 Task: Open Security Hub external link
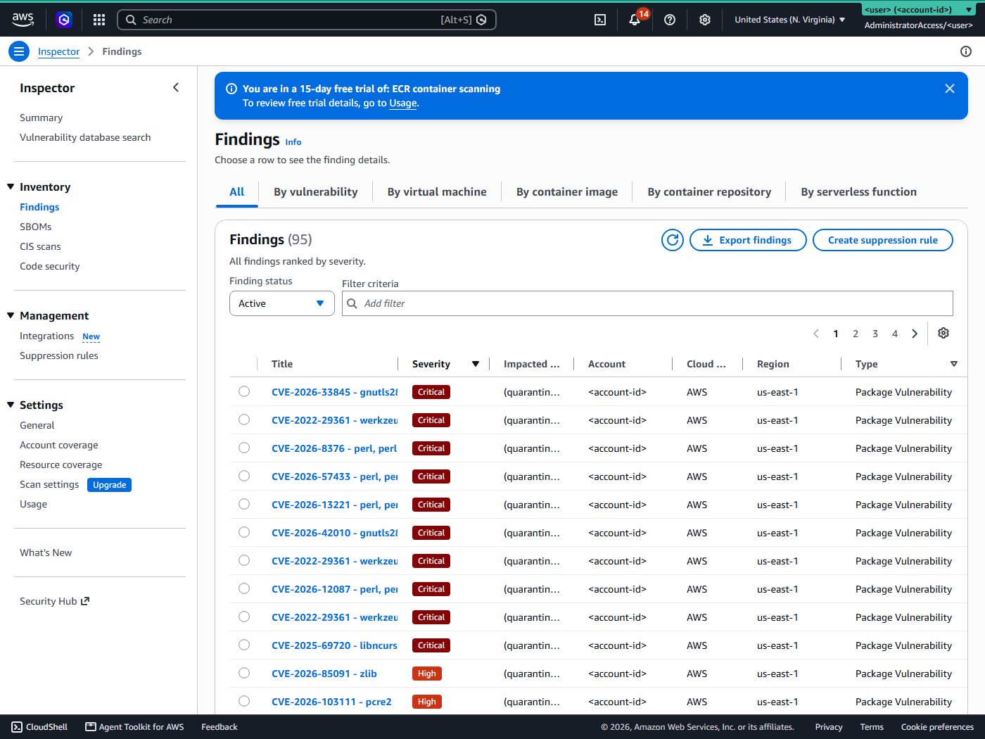coord(55,601)
